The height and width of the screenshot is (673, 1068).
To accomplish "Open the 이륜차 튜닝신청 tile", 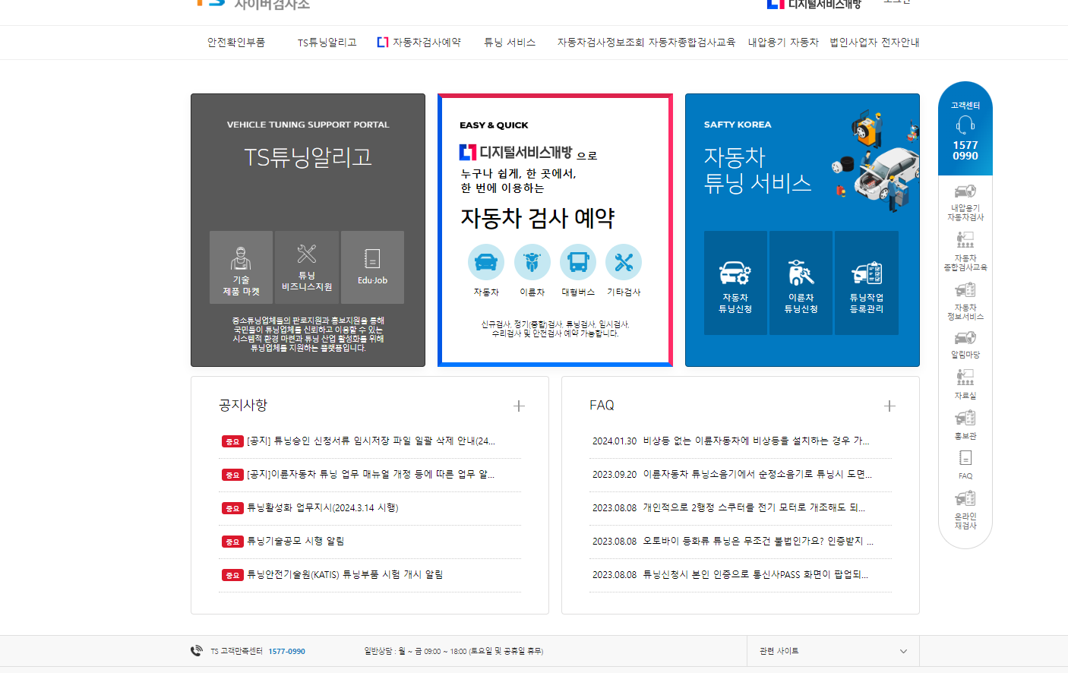I will [x=801, y=283].
